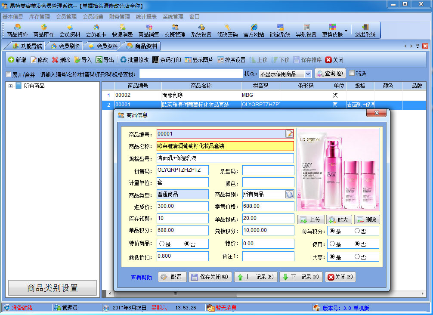Image resolution: width=433 pixels, height=315 pixels.
Task: Click 退出系统 on the toolbar
Action: [x=365, y=31]
